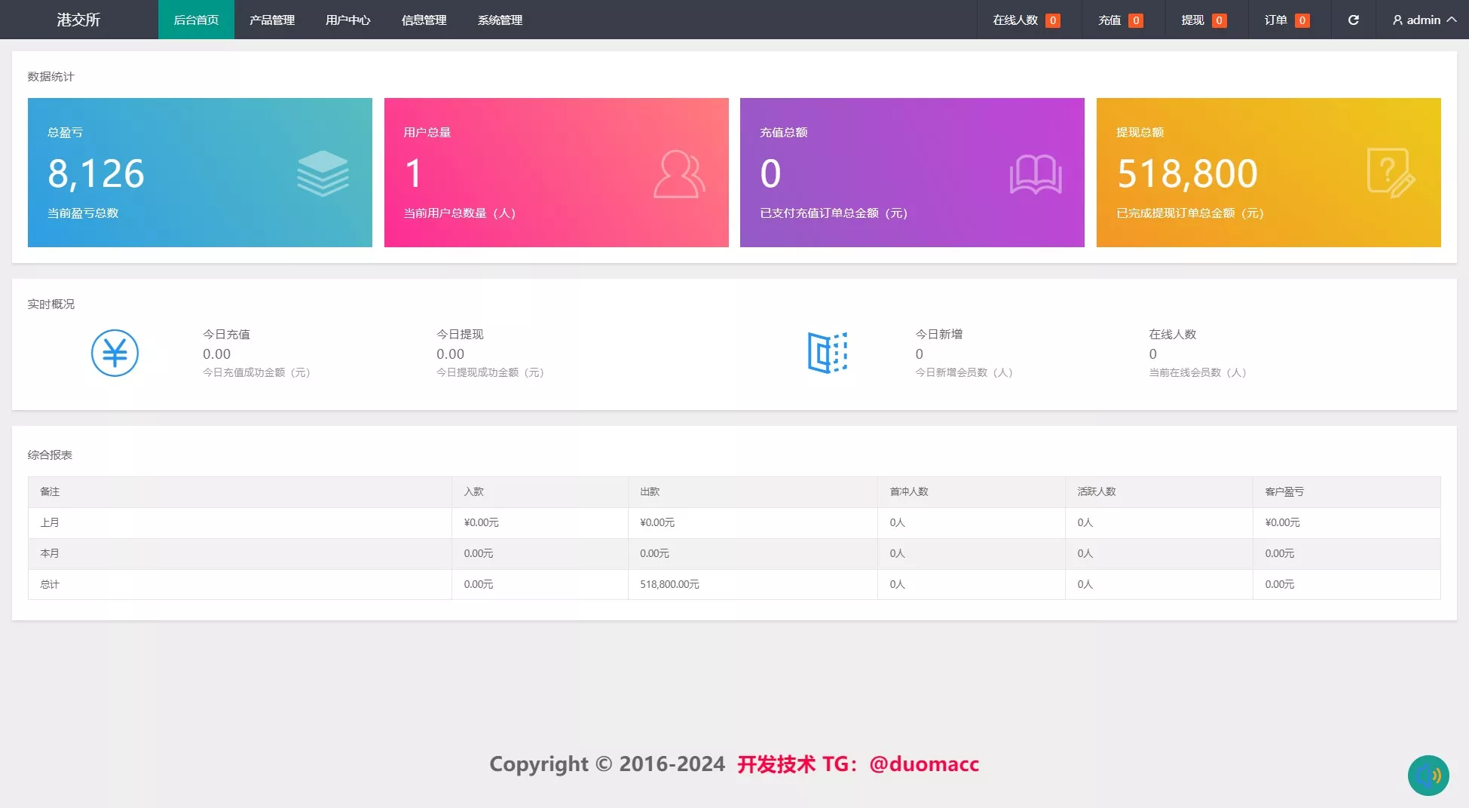Click the 充值 notification in top bar

(x=1120, y=20)
